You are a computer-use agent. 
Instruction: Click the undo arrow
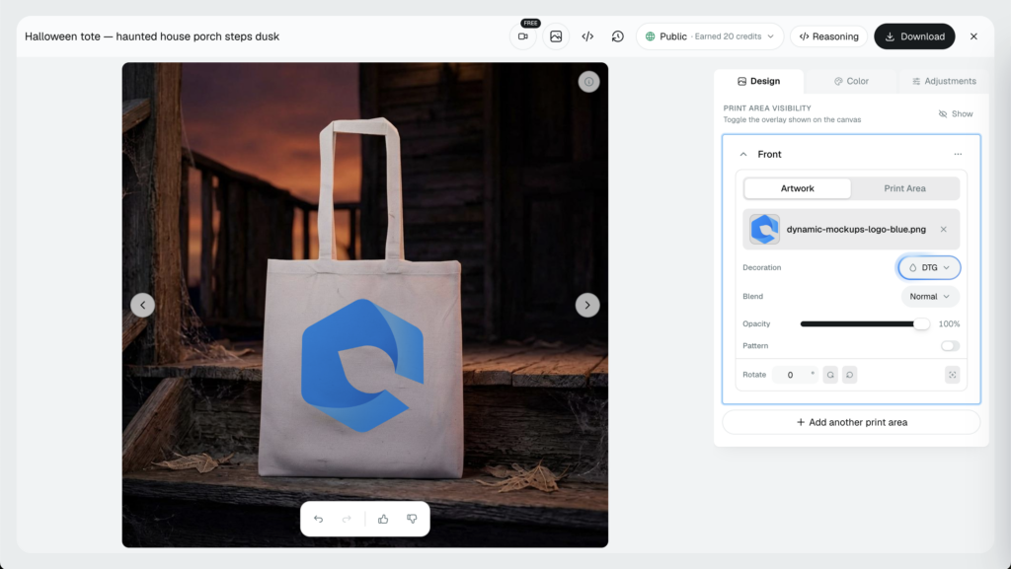319,519
